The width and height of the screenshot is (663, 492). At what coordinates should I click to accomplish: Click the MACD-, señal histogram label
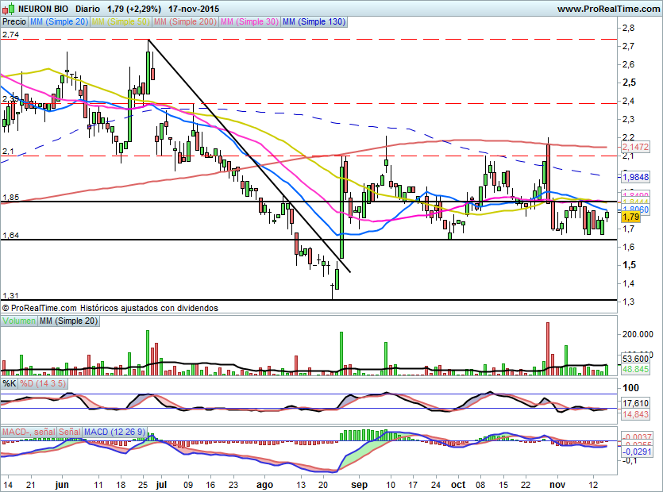(28, 432)
